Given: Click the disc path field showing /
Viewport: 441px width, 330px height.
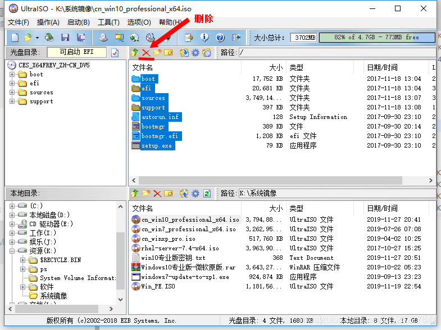Looking at the screenshot, I should [337, 53].
